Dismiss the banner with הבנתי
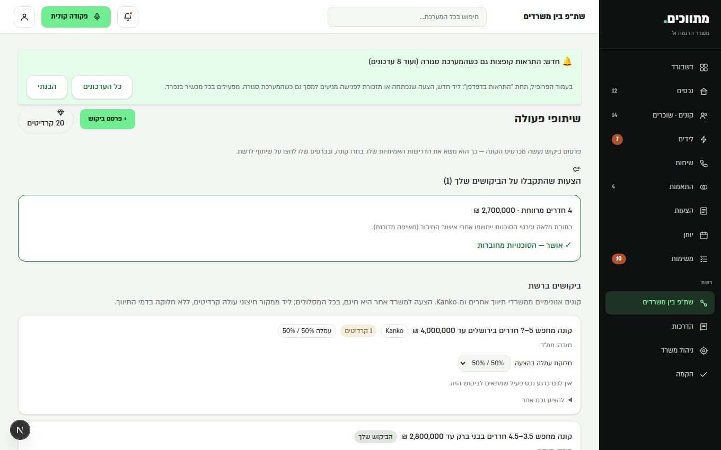 [x=47, y=87]
